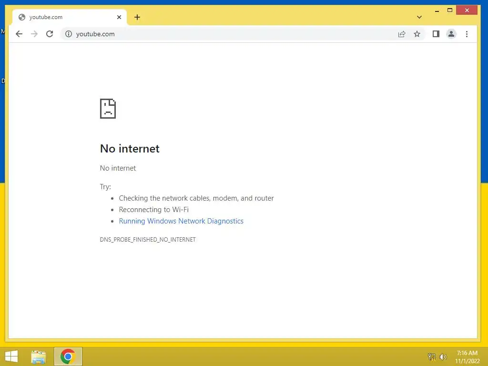Maximize the Chrome window
The height and width of the screenshot is (366, 488).
[450, 10]
